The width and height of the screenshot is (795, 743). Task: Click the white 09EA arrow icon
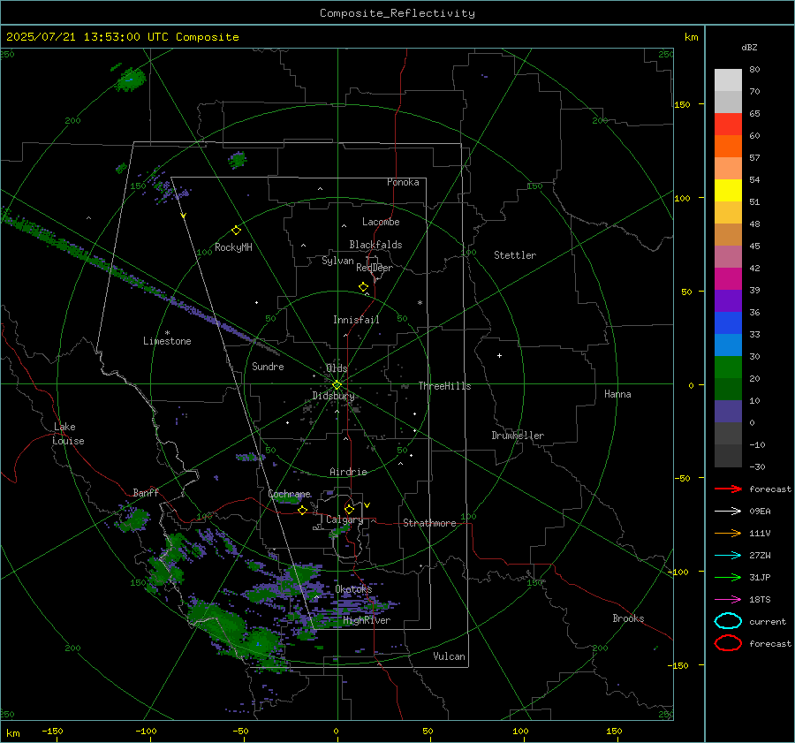(x=728, y=511)
